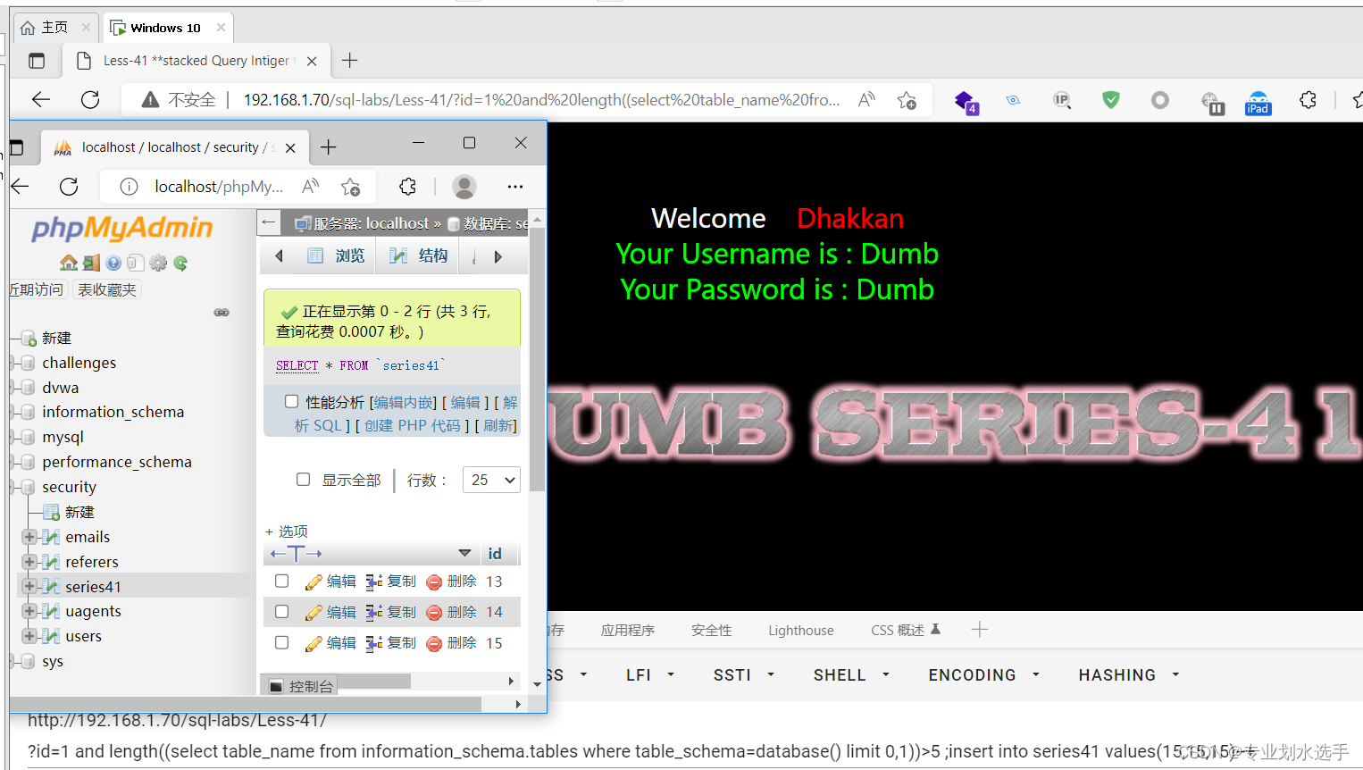Go back in the phpMyAdmin browser window

pos(21,187)
